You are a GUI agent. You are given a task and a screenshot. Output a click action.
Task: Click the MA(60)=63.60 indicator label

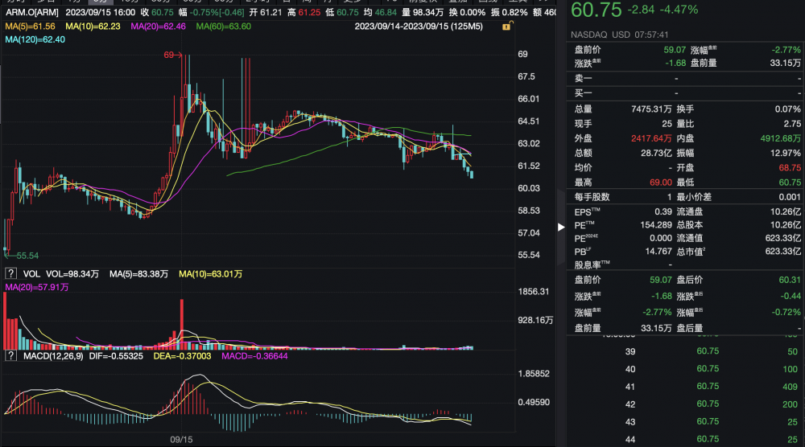(x=224, y=27)
